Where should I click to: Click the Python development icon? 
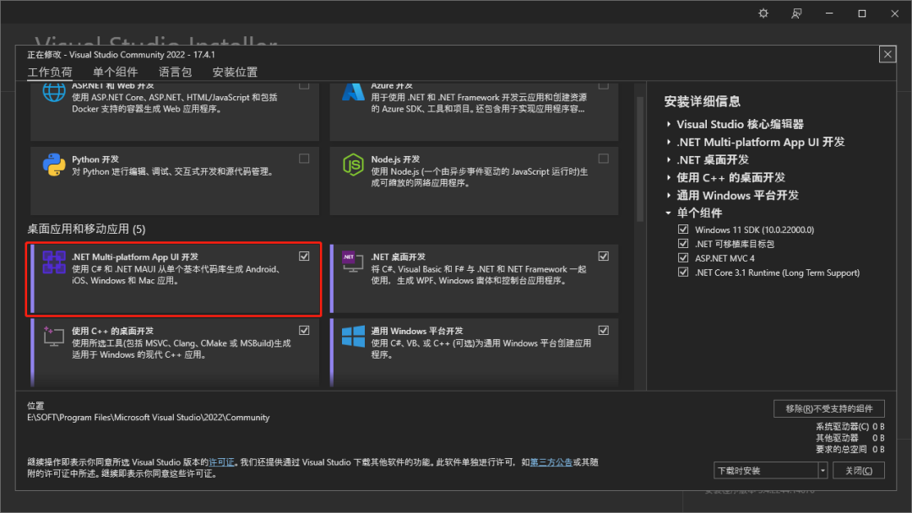[x=54, y=165]
